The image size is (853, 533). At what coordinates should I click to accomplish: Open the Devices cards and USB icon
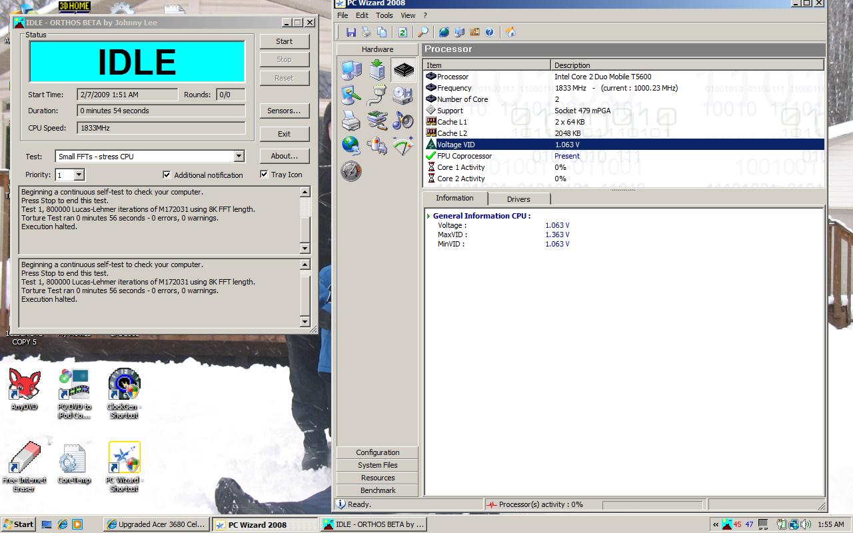pos(377,121)
